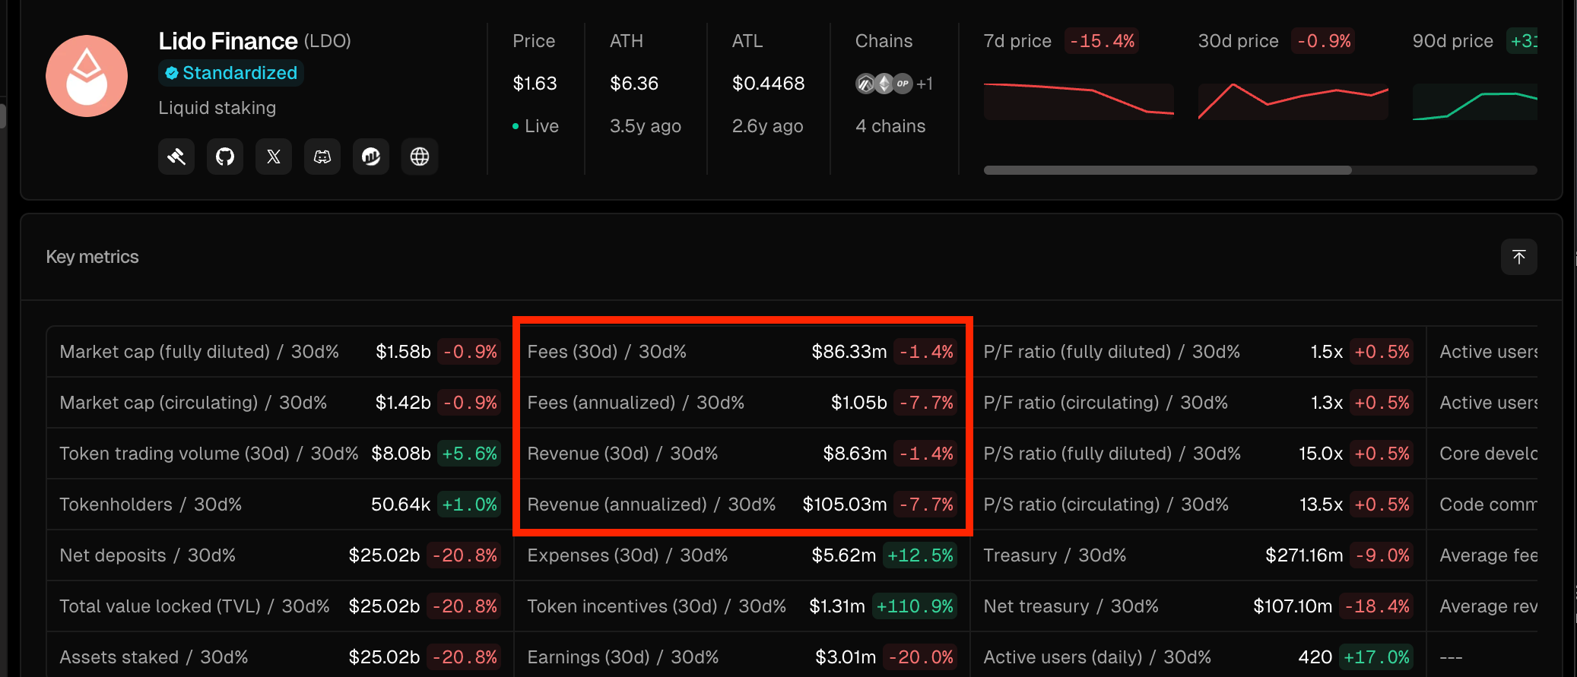Select the Net deposits metric label
The image size is (1577, 677).
coord(148,555)
